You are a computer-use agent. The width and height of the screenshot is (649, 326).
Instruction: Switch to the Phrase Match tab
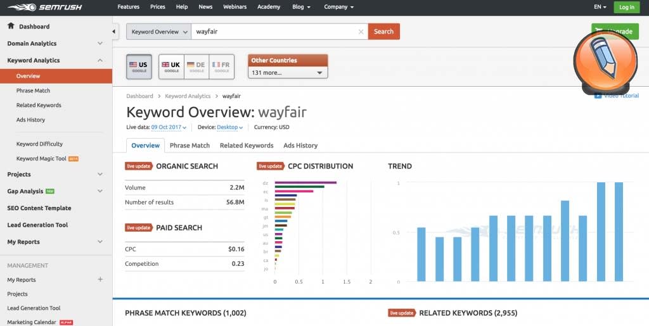coord(190,146)
